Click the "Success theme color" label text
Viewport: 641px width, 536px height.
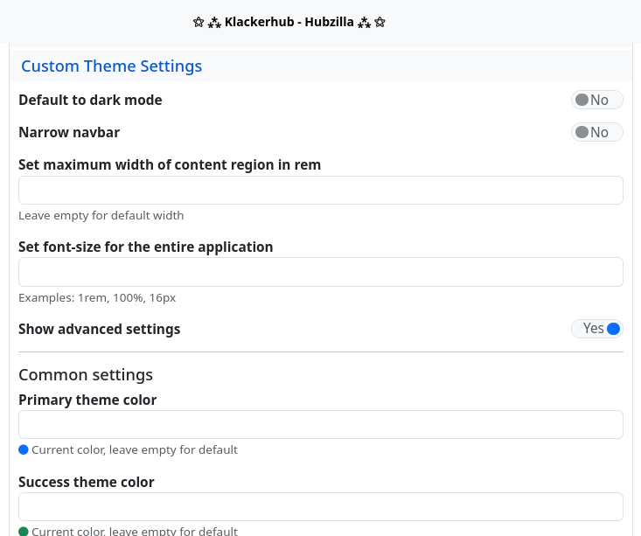click(87, 482)
